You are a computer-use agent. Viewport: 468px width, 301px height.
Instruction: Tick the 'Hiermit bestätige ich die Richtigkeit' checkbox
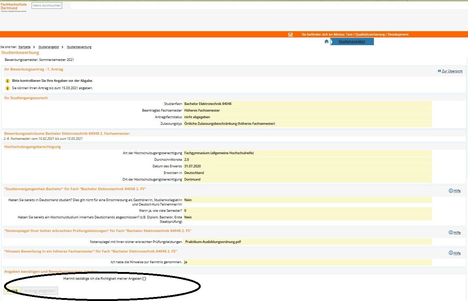pyautogui.click(x=144, y=279)
